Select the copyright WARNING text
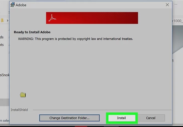Image resolution: width=183 pixels, height=127 pixels. [x=76, y=39]
